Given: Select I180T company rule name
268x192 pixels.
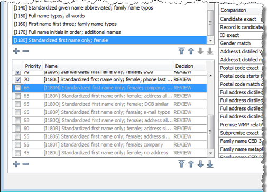Looking at the screenshot, I should tap(103, 144).
